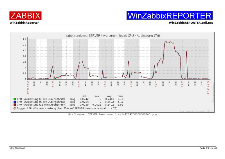Click the 13.03 date axis label
The image size is (225, 159).
pyautogui.click(x=105, y=84)
